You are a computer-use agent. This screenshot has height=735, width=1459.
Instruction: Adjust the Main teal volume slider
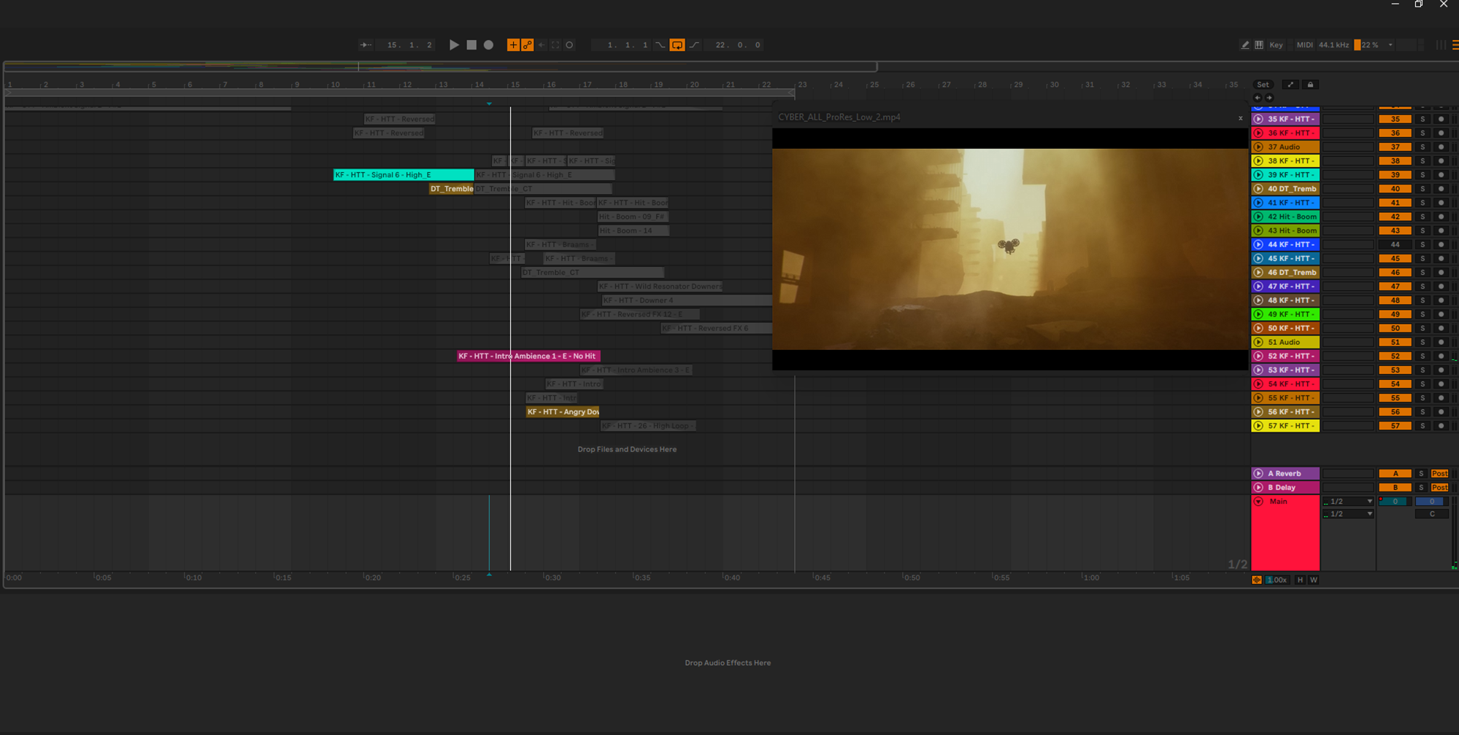(1394, 502)
